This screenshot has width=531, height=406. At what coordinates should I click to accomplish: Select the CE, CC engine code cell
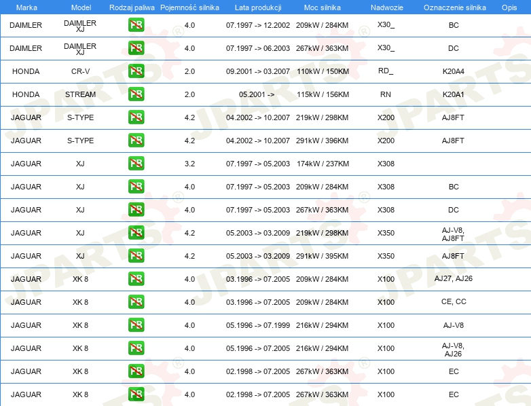pyautogui.click(x=454, y=301)
